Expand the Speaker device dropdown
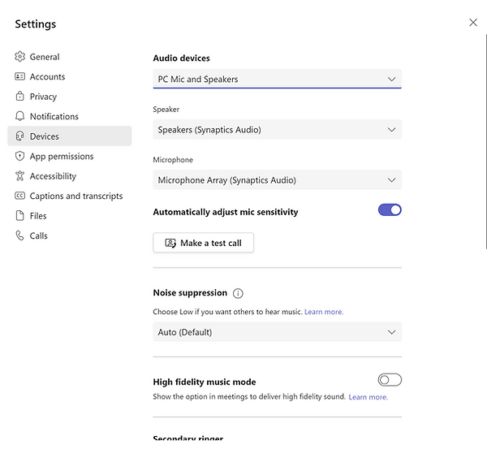 click(x=277, y=130)
